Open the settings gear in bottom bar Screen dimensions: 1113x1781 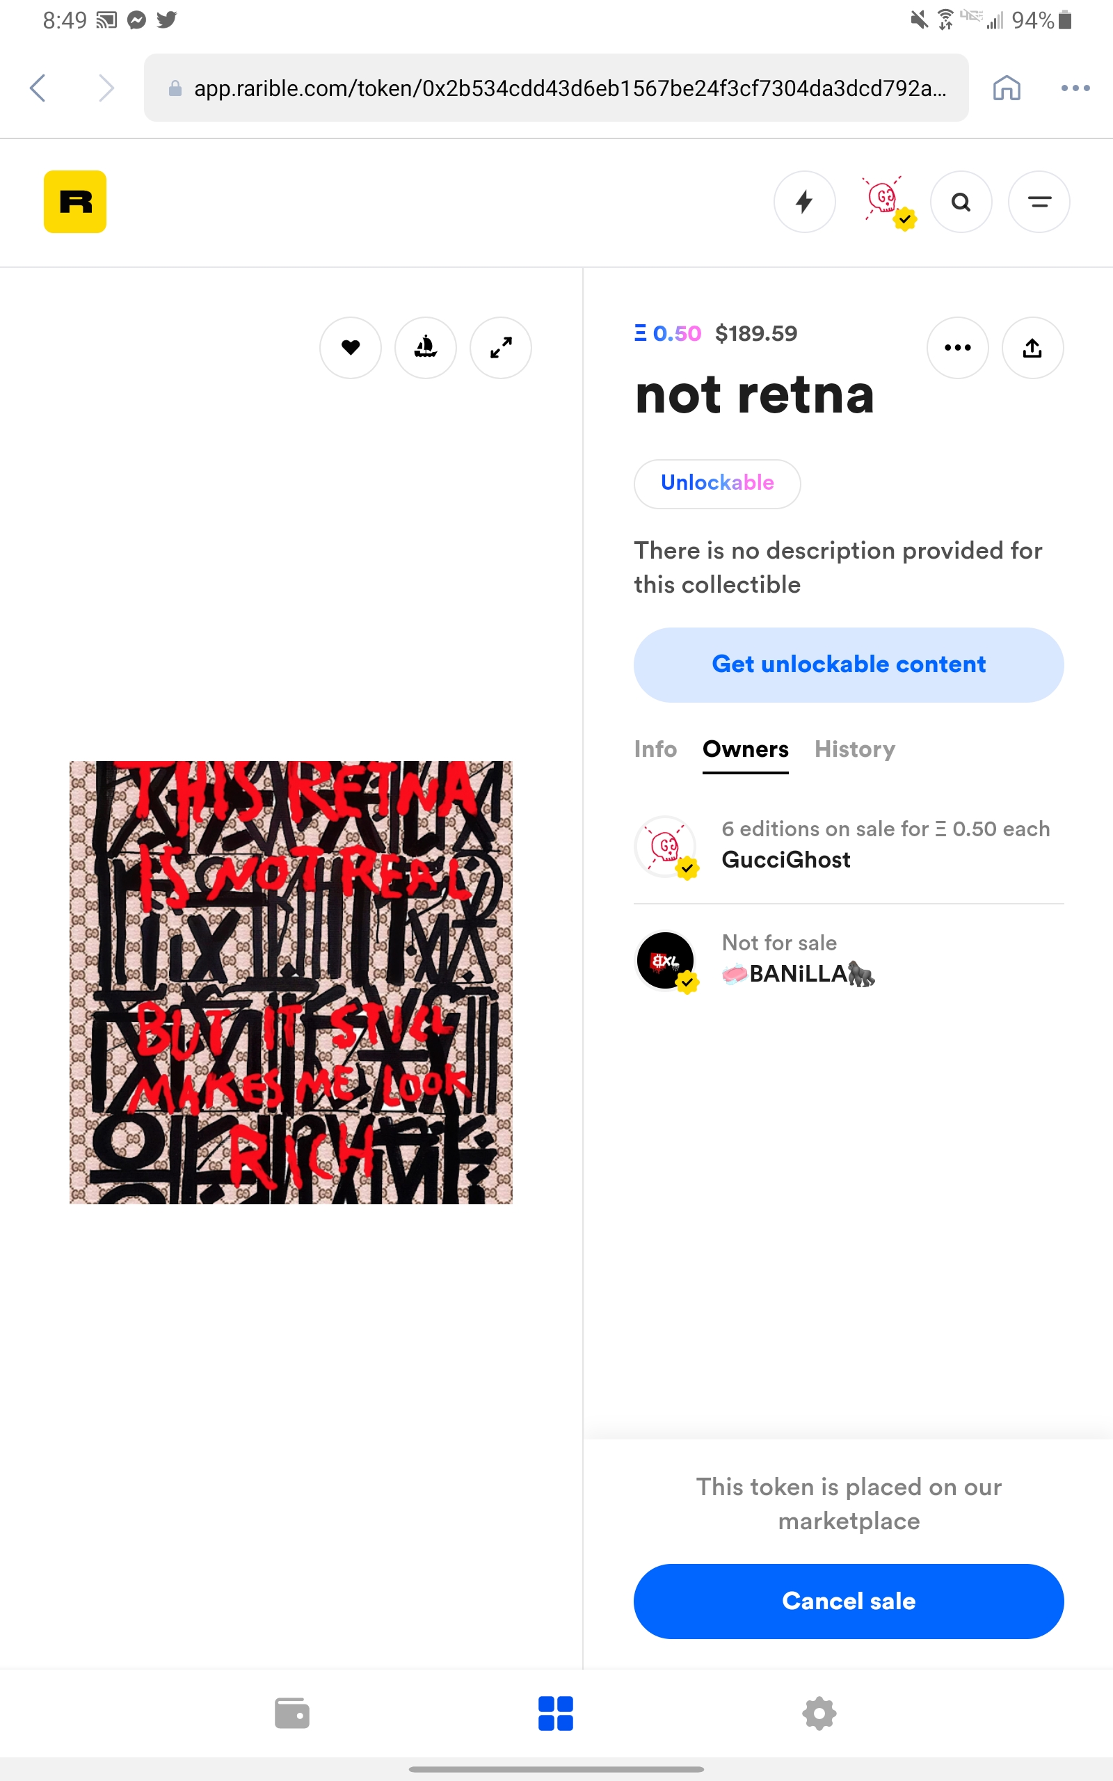819,1714
